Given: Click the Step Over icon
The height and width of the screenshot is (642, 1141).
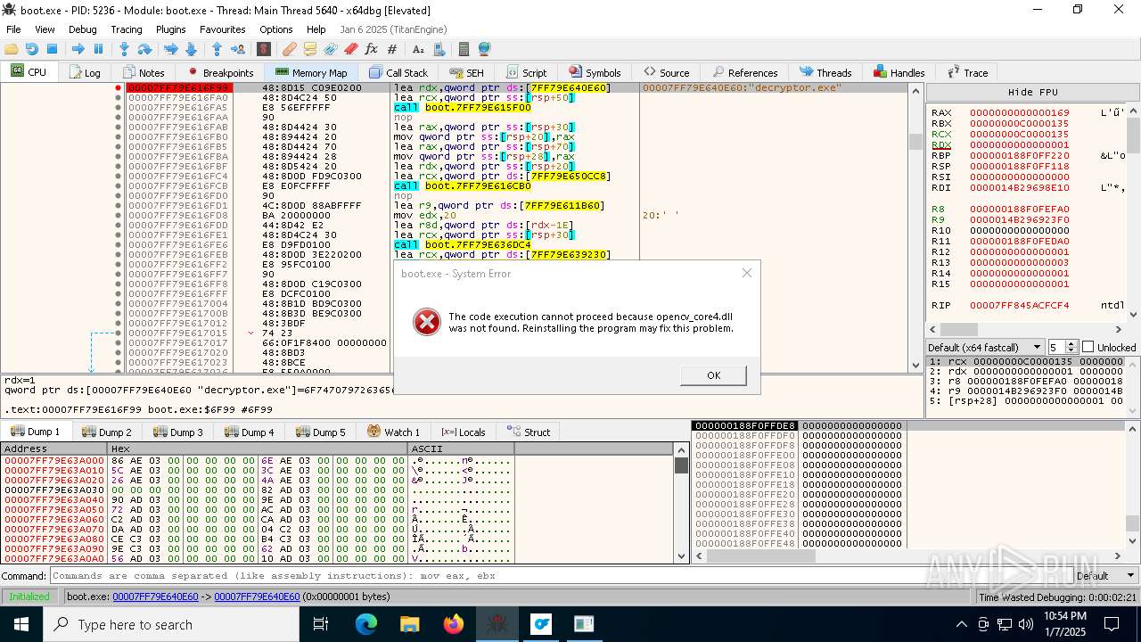Looking at the screenshot, I should pos(144,49).
